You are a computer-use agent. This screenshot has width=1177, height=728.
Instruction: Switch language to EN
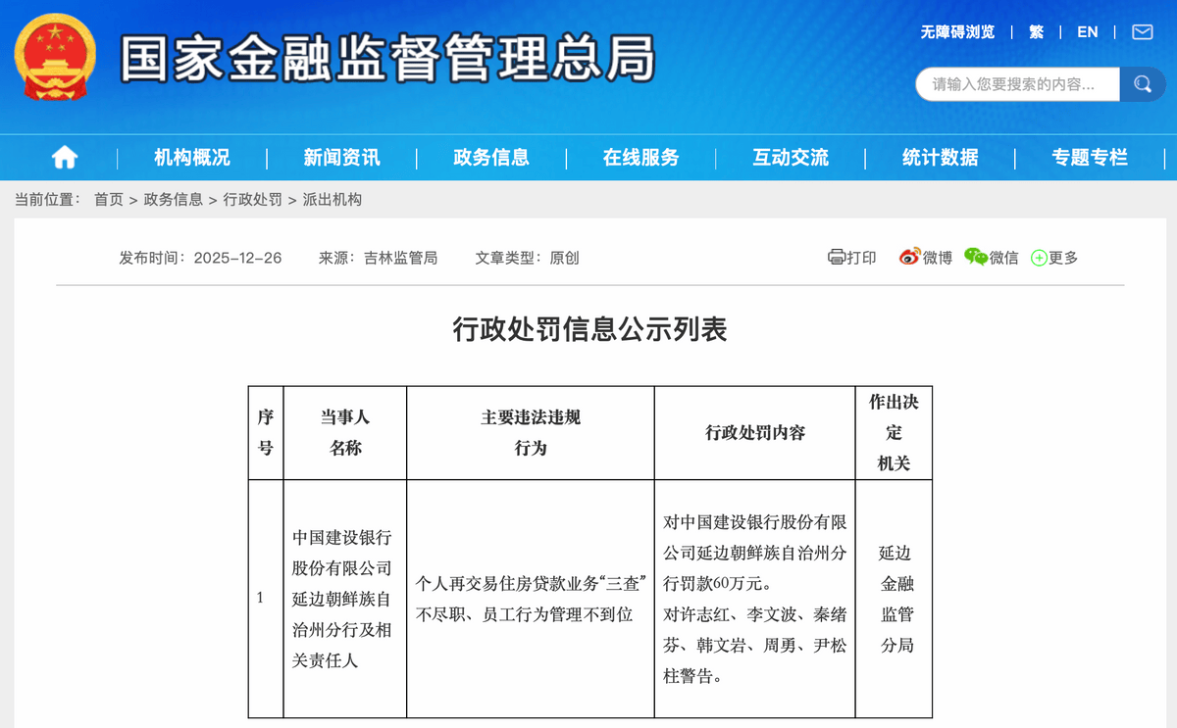[x=1087, y=32]
